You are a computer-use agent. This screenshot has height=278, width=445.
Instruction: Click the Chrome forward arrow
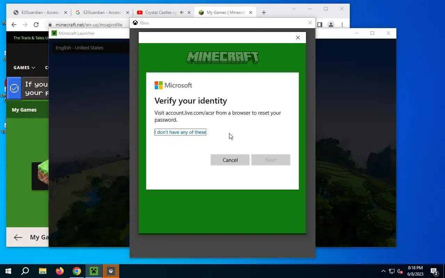[x=25, y=25]
